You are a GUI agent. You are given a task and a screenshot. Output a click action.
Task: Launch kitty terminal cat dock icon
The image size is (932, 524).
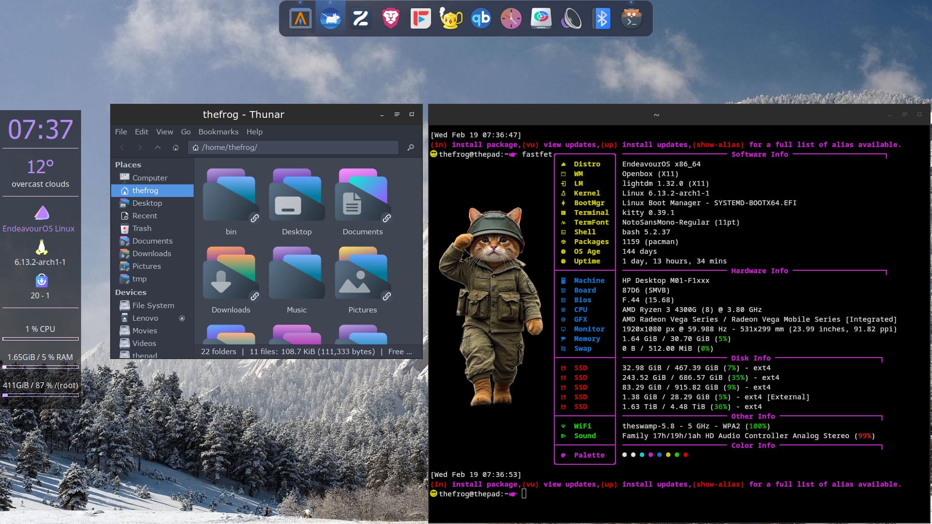tap(632, 19)
